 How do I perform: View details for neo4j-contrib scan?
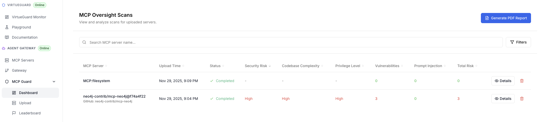pyautogui.click(x=503, y=99)
